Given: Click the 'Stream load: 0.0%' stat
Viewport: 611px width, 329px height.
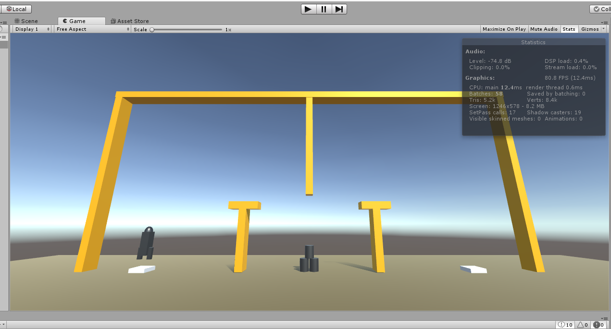Looking at the screenshot, I should (570, 67).
